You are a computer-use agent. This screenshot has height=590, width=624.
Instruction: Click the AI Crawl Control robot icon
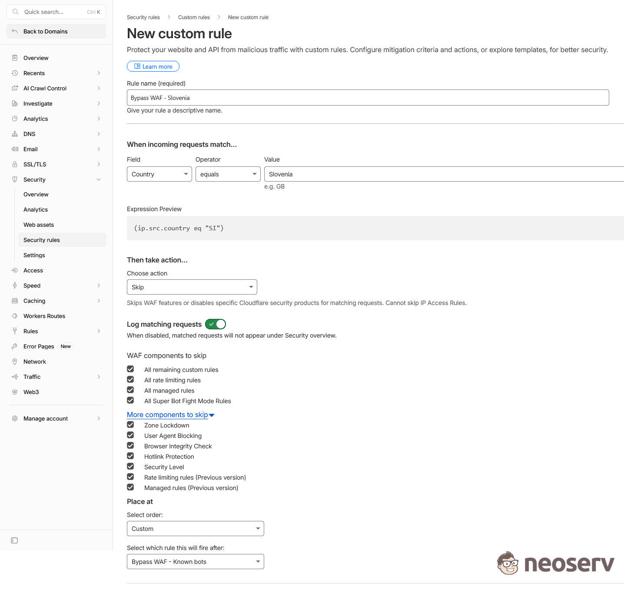[x=15, y=88]
